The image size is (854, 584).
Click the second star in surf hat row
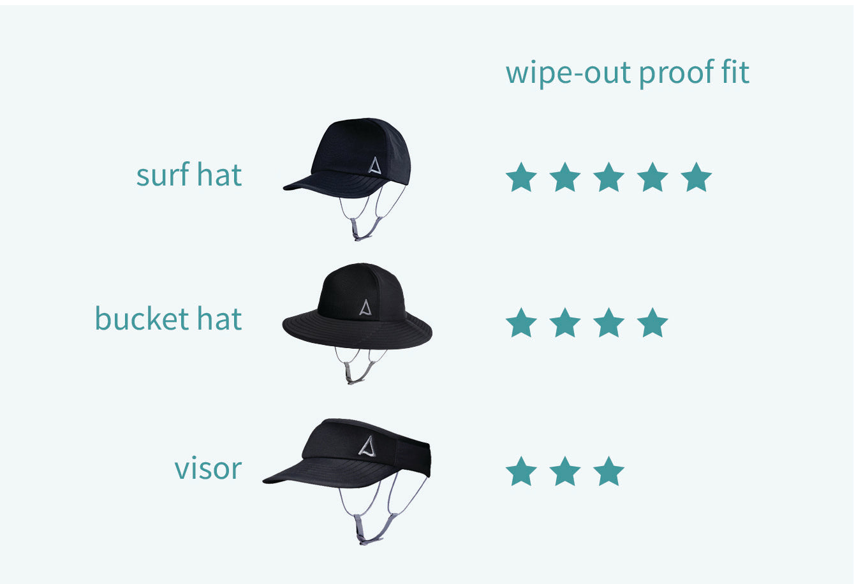pos(565,177)
